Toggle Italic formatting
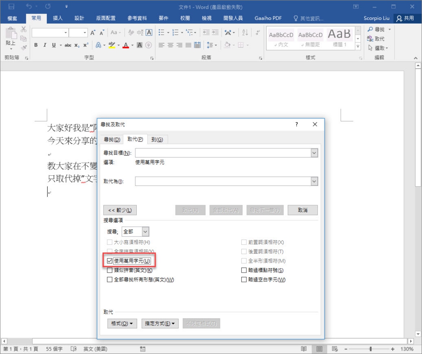422x354 pixels. [x=45, y=45]
